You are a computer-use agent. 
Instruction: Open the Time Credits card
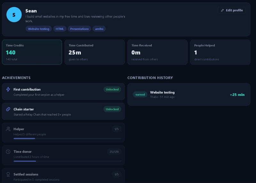tap(32, 52)
